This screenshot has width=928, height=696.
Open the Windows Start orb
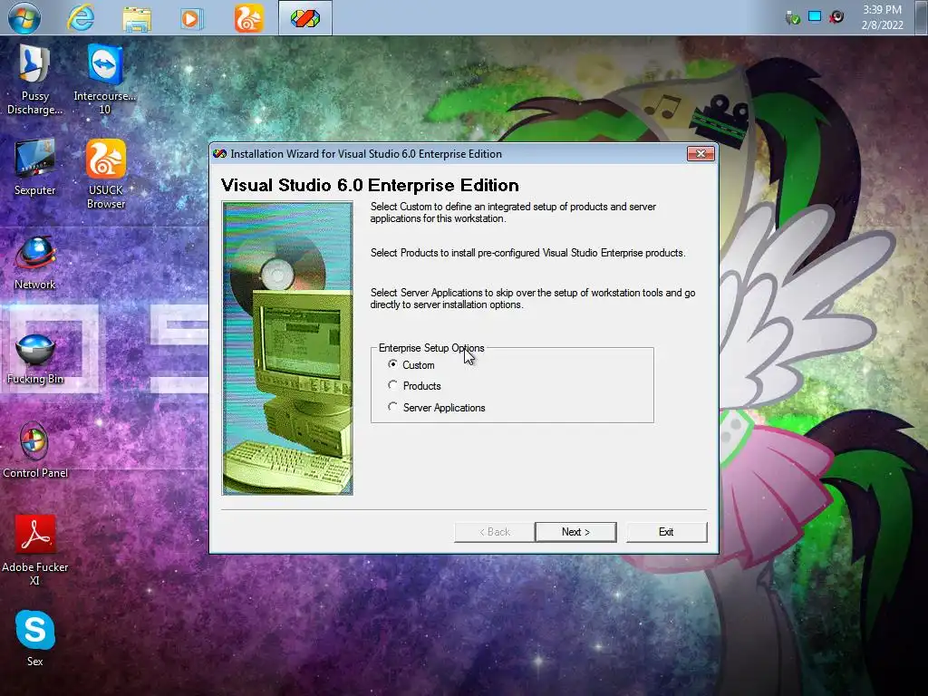click(24, 17)
